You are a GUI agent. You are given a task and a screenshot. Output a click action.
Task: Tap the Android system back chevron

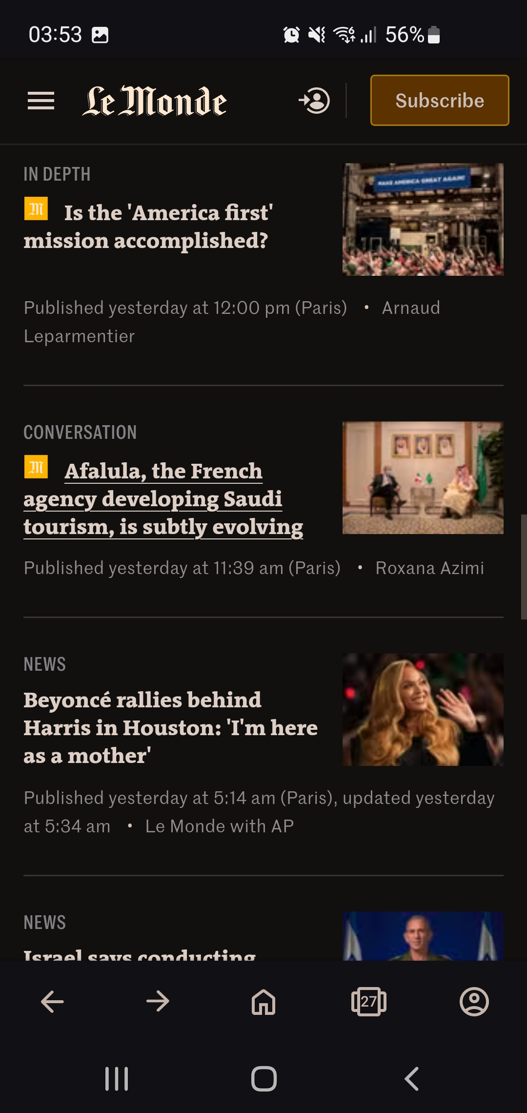pos(411,1079)
